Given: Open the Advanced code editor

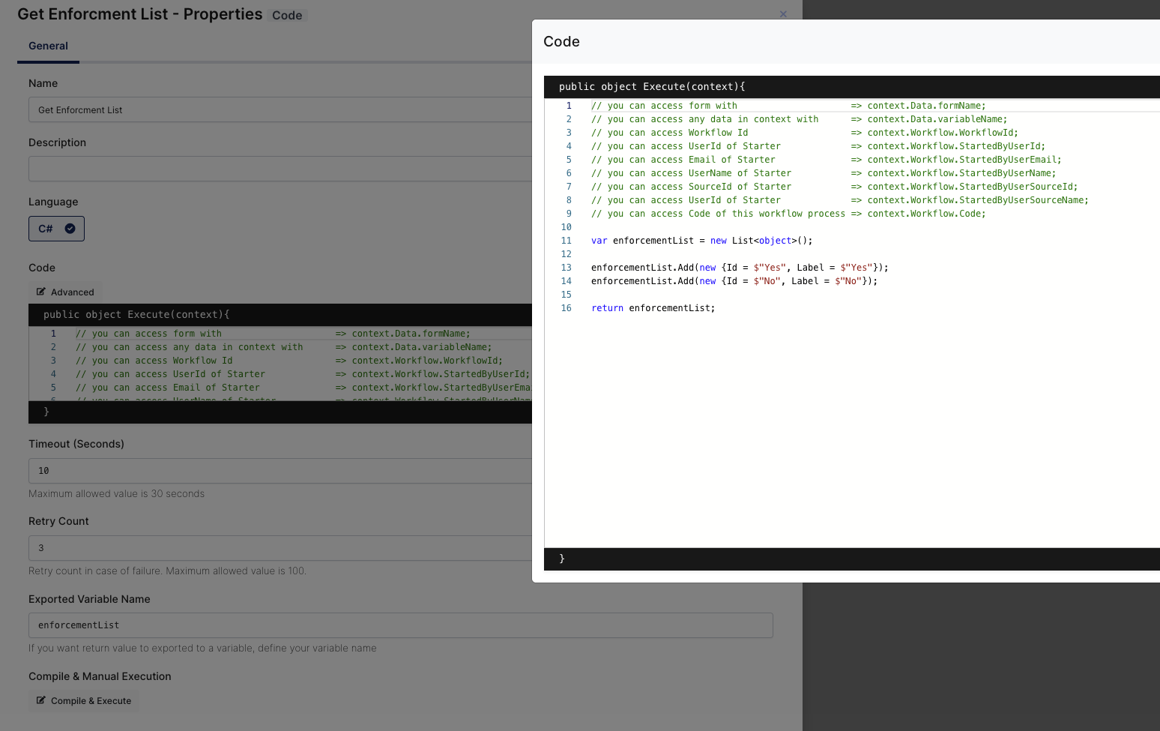Looking at the screenshot, I should [x=65, y=292].
